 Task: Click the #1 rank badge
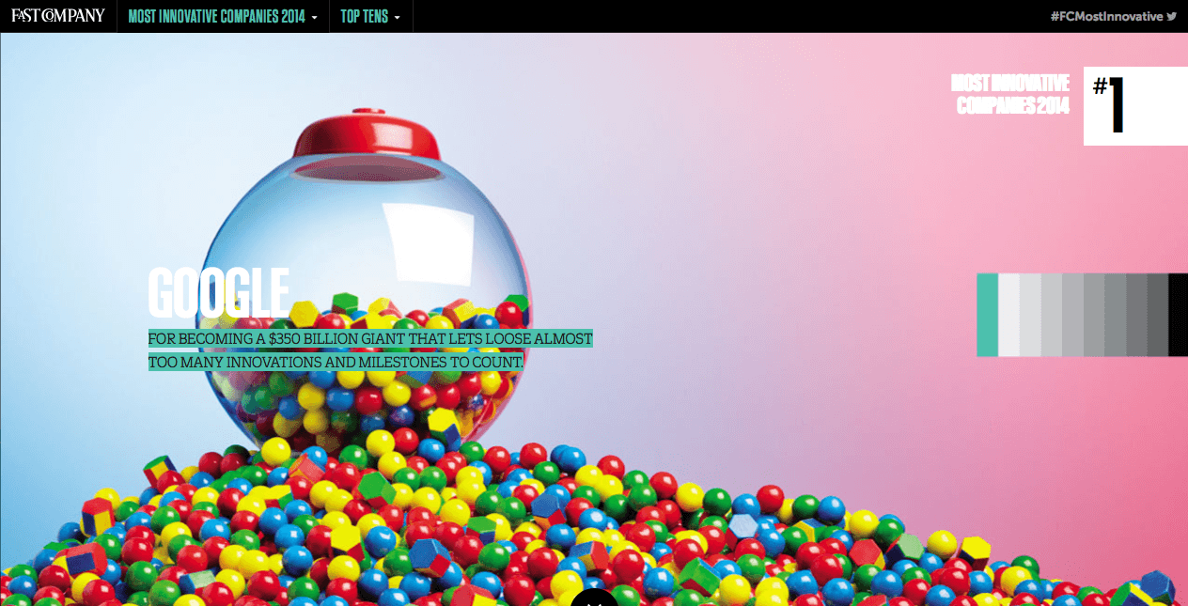[1135, 106]
